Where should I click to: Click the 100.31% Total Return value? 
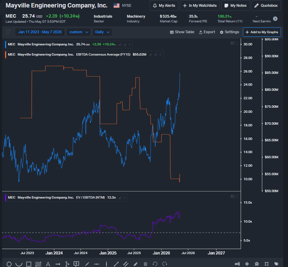click(x=225, y=16)
